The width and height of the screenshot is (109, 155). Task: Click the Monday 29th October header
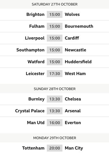55,138
